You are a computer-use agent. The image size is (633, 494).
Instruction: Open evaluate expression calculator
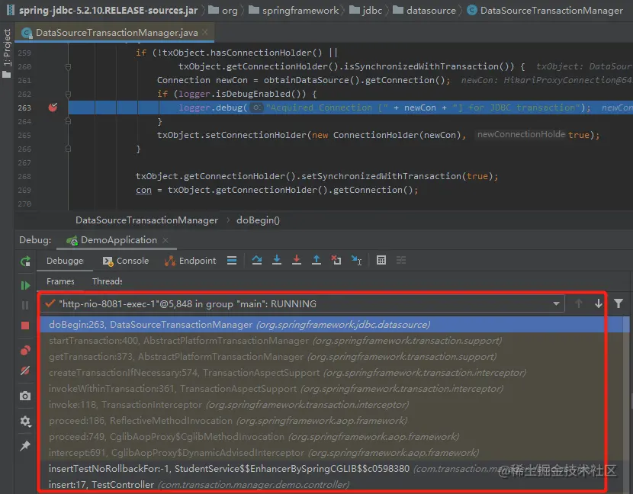(381, 260)
